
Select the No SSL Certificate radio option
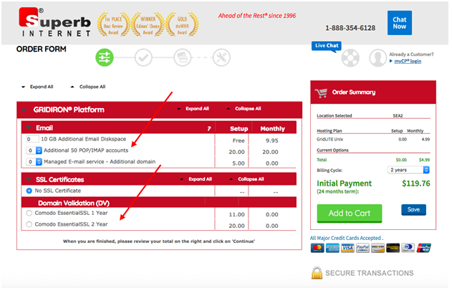[29, 191]
